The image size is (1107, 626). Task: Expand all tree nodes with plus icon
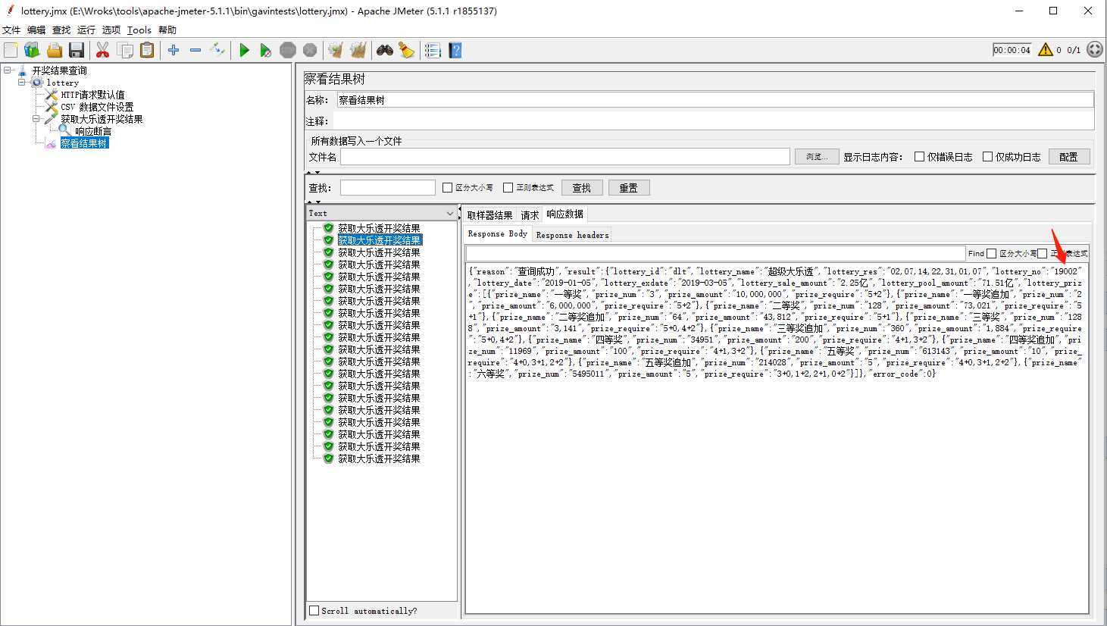(174, 50)
